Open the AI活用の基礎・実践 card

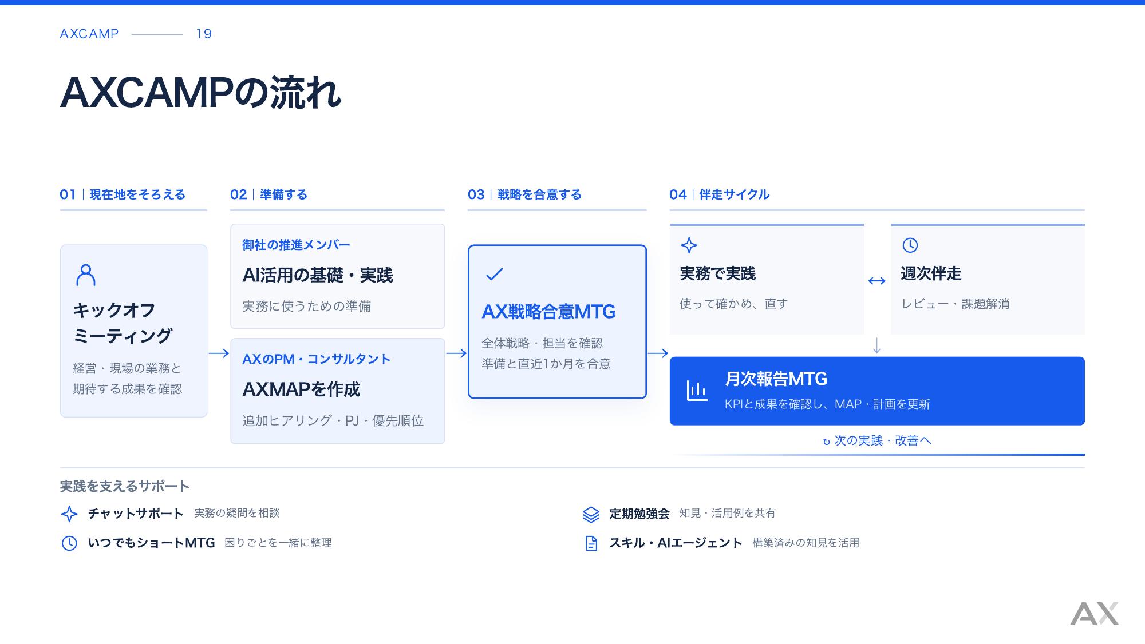tap(337, 276)
